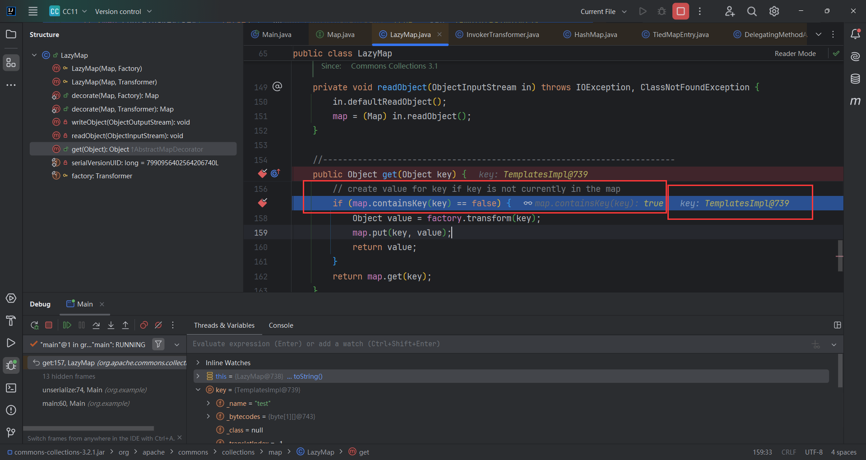This screenshot has height=460, width=866.
Task: Click Resume Program icon in debug toolbar
Action: (67, 325)
